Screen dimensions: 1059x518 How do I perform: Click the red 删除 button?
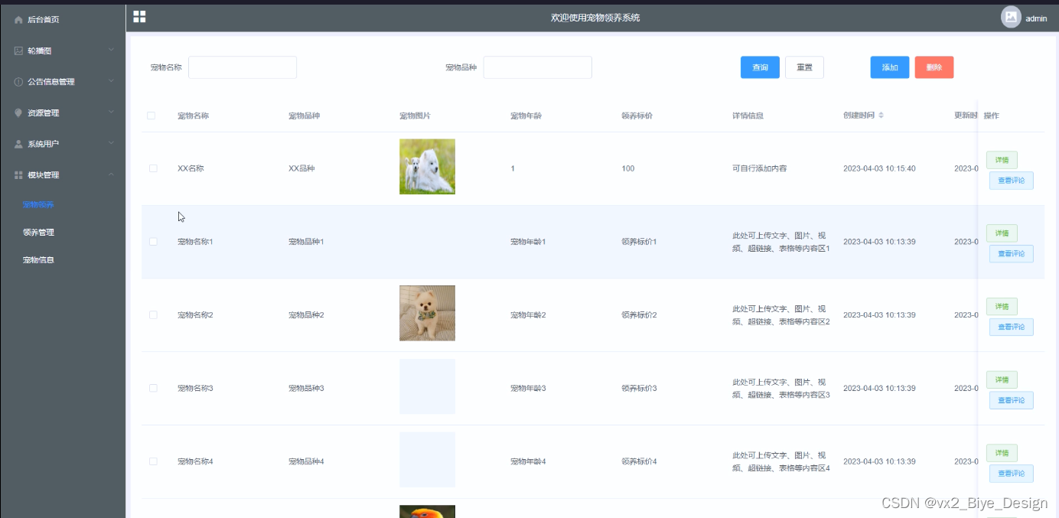(934, 67)
